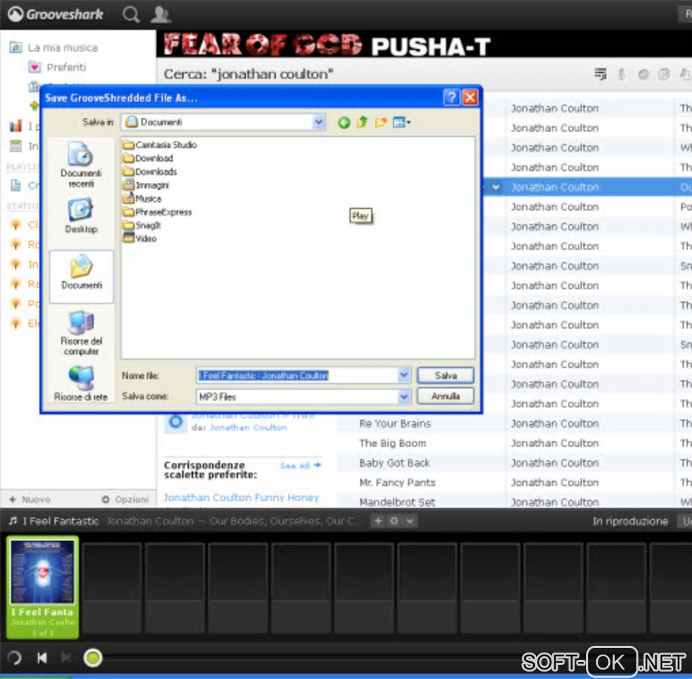Select the song Mr. Fancy Pants
This screenshot has height=679, width=692.
tap(397, 482)
